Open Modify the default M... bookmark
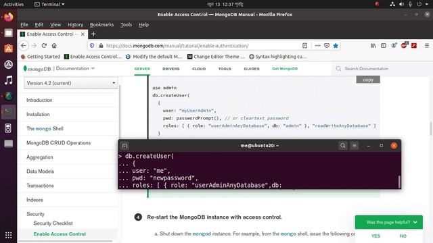Screen dimensions: 433x243 click(154, 57)
